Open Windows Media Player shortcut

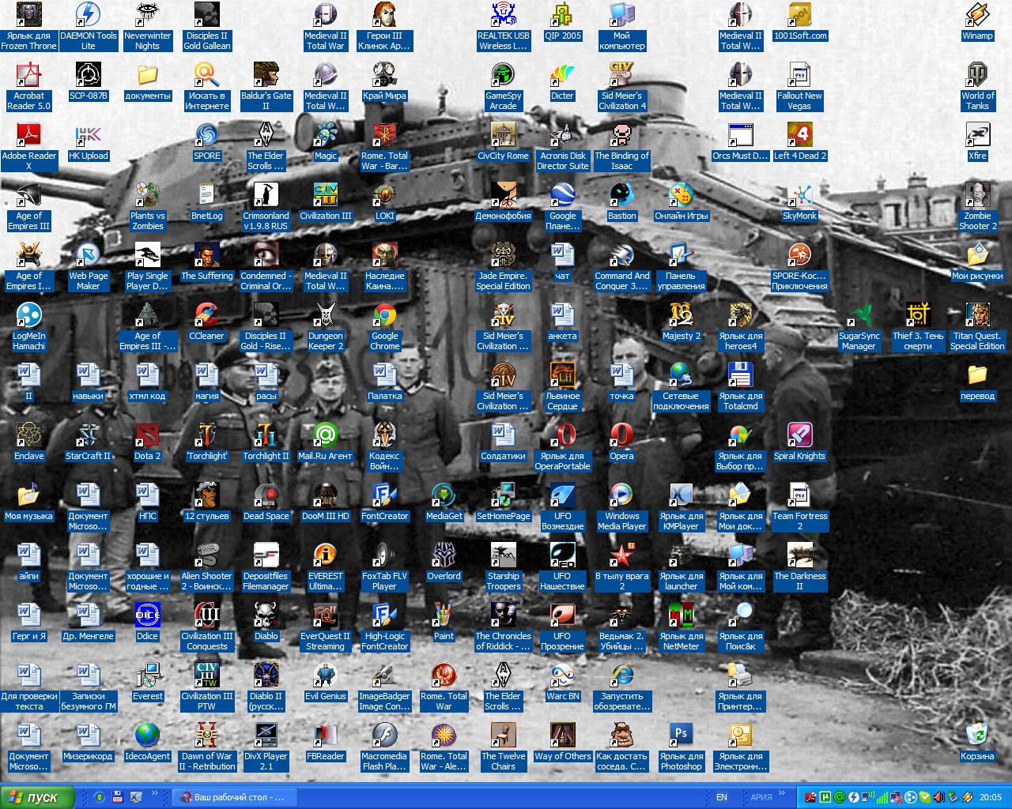[621, 506]
